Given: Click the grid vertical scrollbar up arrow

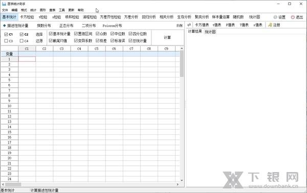Looking at the screenshot, I should tap(182, 48).
